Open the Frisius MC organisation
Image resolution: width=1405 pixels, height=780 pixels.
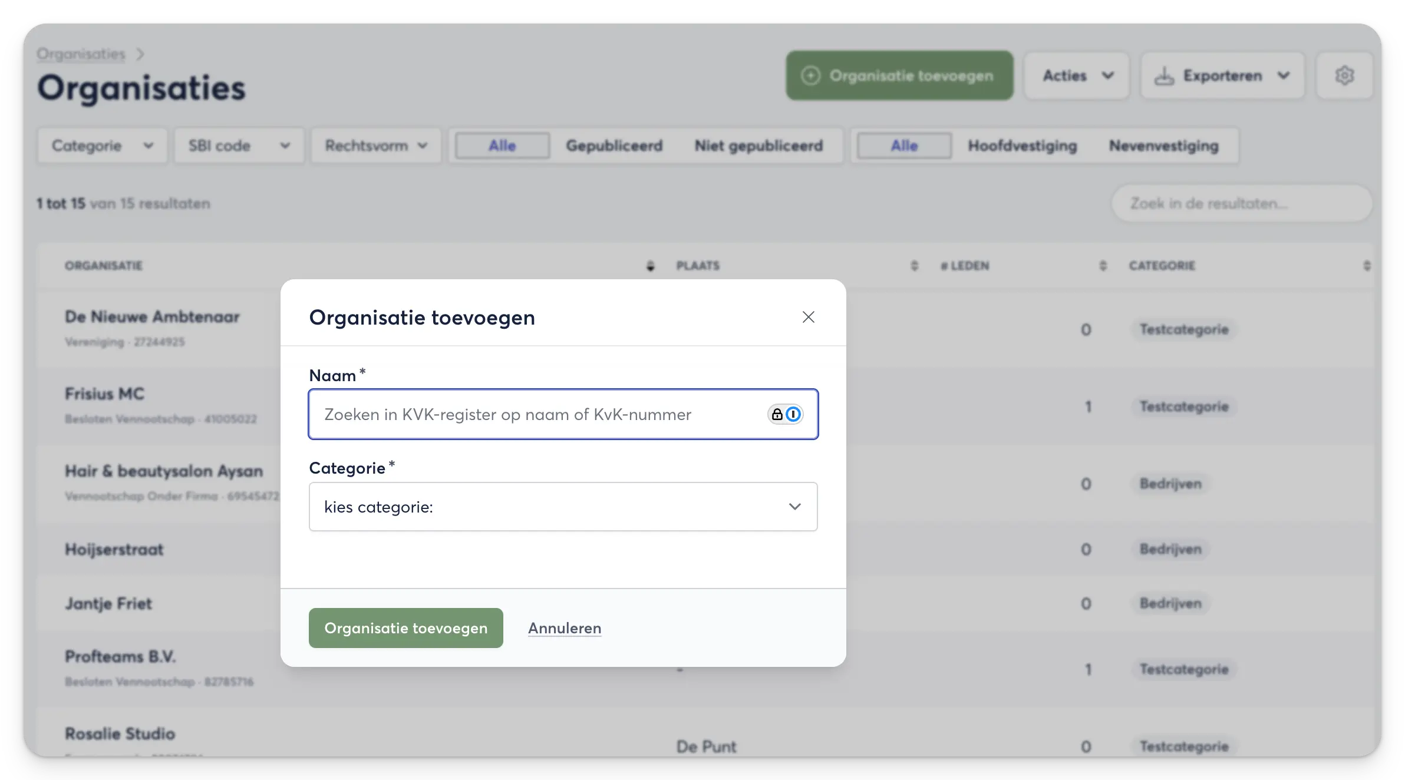(104, 394)
